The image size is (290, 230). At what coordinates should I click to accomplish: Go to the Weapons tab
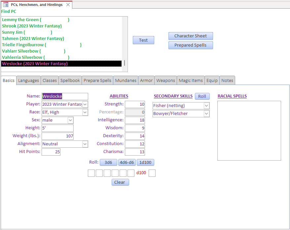pyautogui.click(x=165, y=80)
